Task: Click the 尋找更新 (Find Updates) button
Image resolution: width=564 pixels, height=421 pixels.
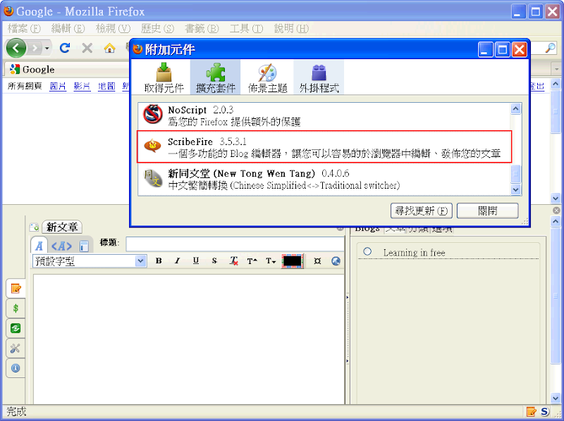Action: 421,211
